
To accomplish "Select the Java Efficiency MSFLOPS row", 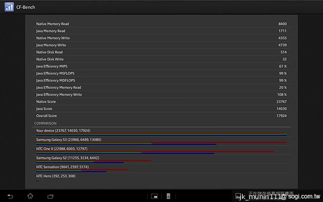I will pos(161,73).
